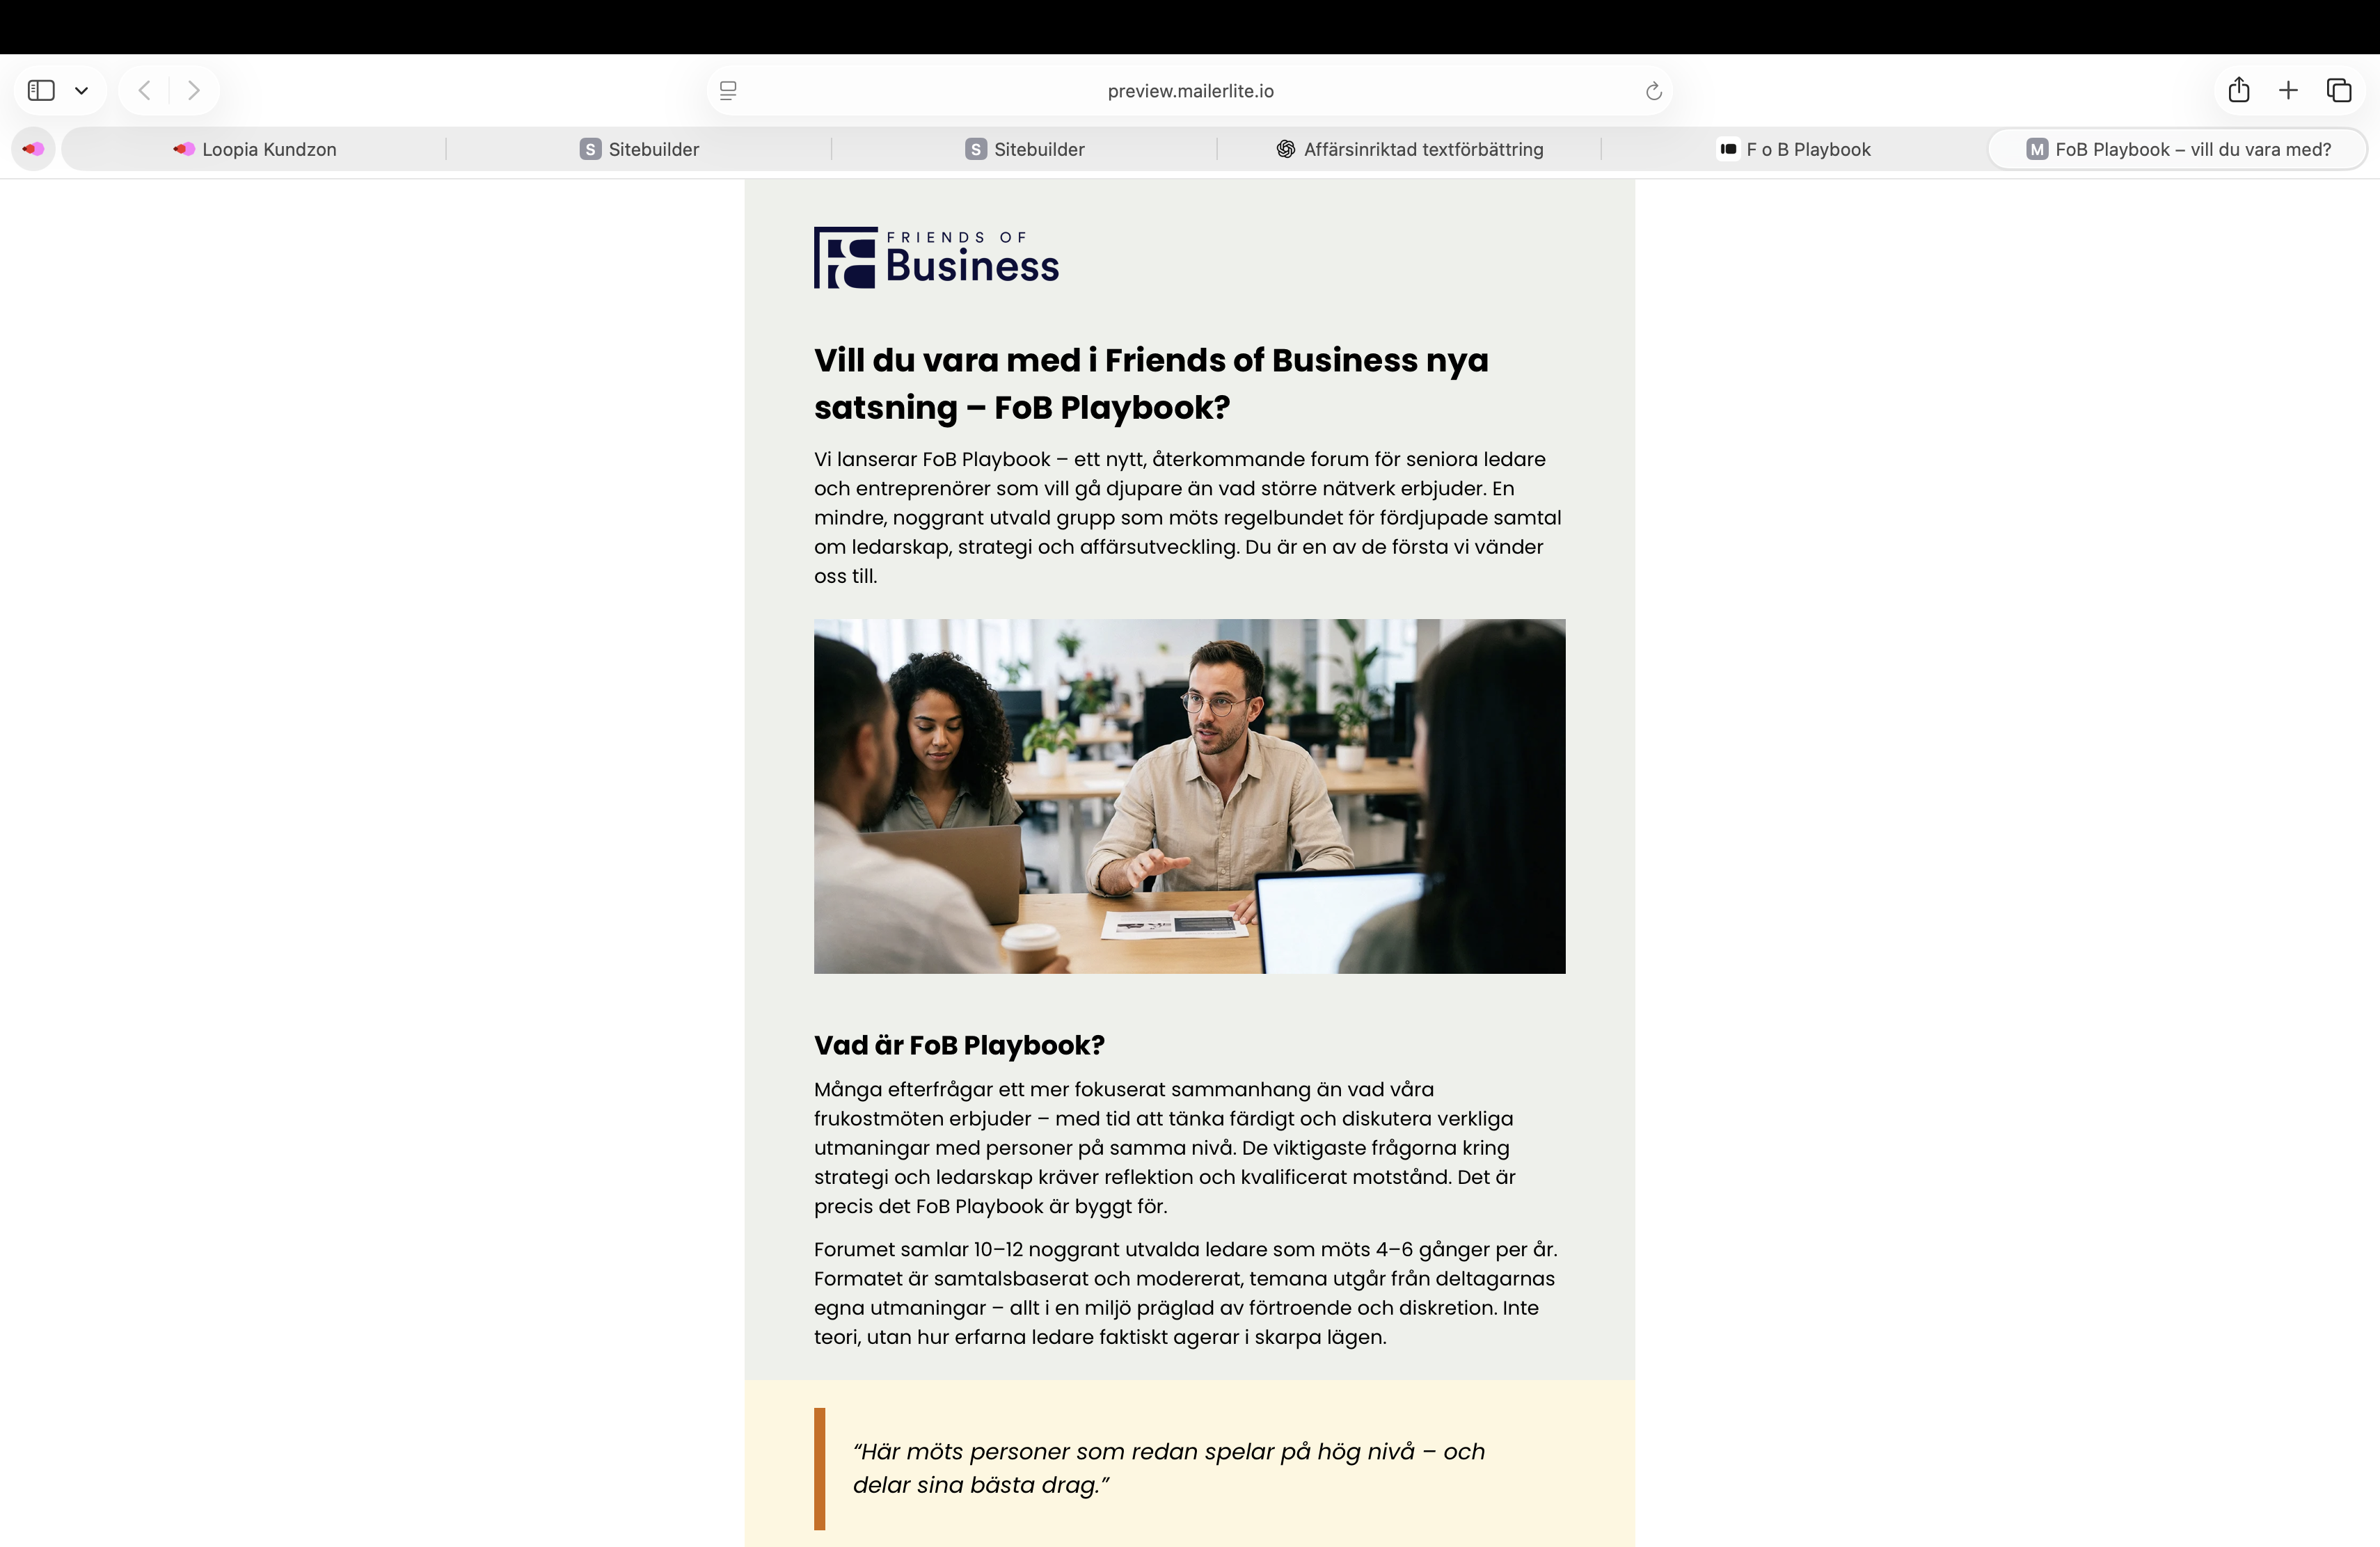Expand the sidebar options dropdown arrow
Screen dimensions: 2380x1547
pyautogui.click(x=82, y=91)
